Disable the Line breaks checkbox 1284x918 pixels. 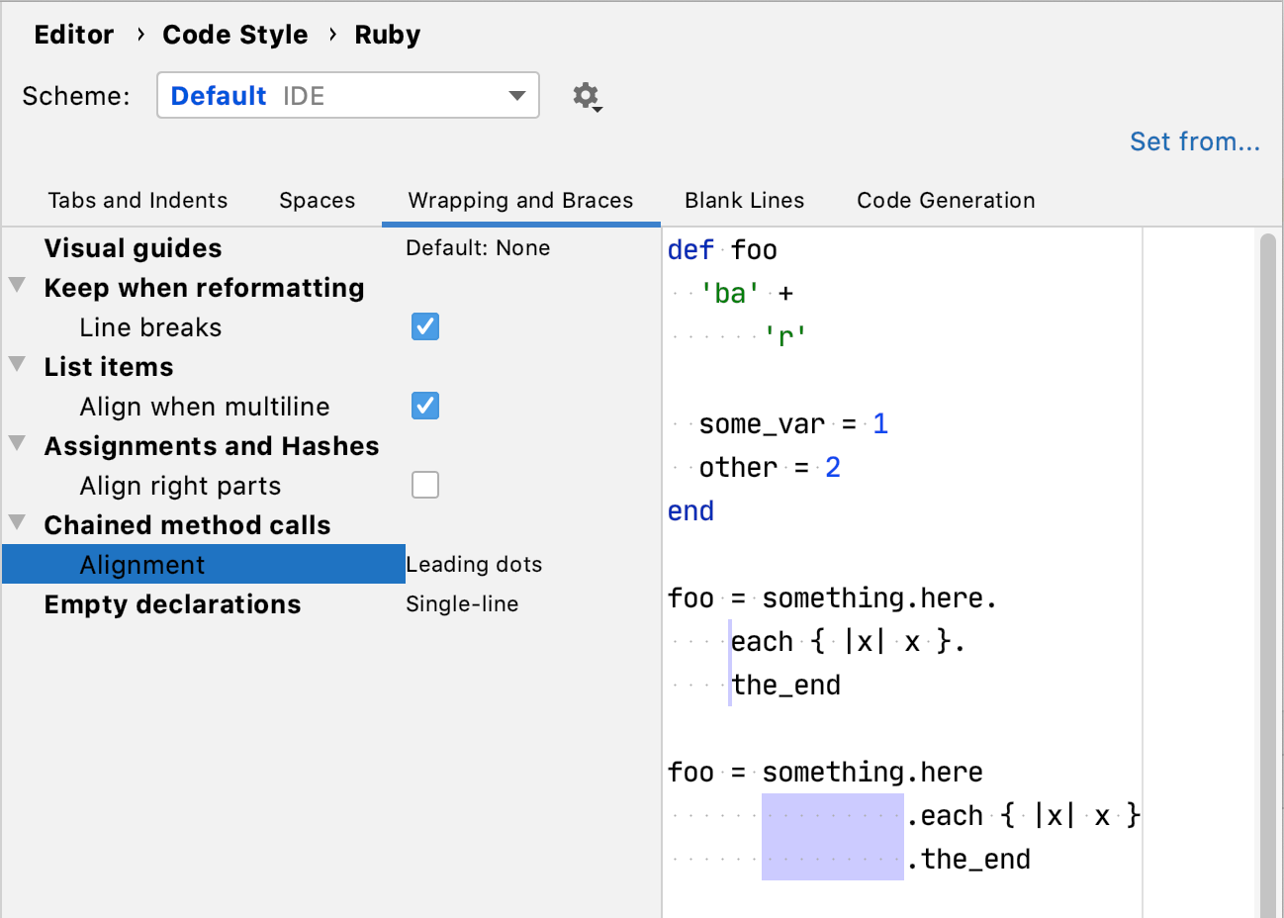point(424,326)
